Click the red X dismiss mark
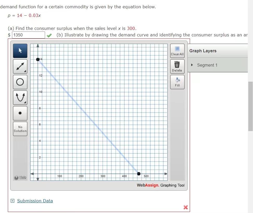 click(x=186, y=207)
